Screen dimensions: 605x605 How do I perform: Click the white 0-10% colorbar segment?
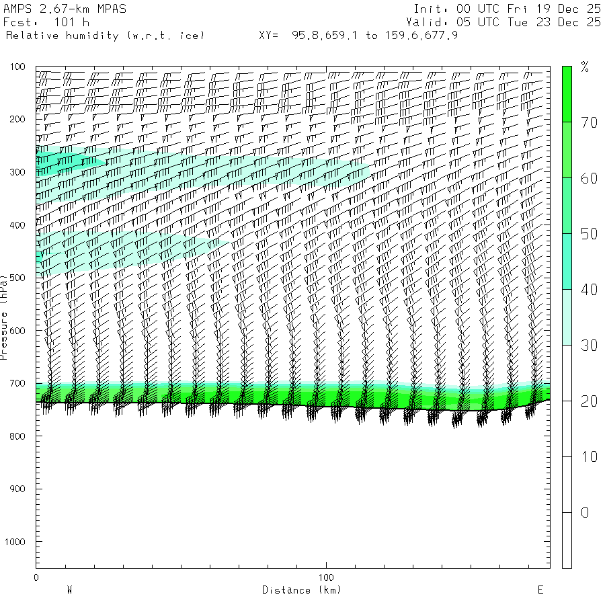[x=567, y=485]
